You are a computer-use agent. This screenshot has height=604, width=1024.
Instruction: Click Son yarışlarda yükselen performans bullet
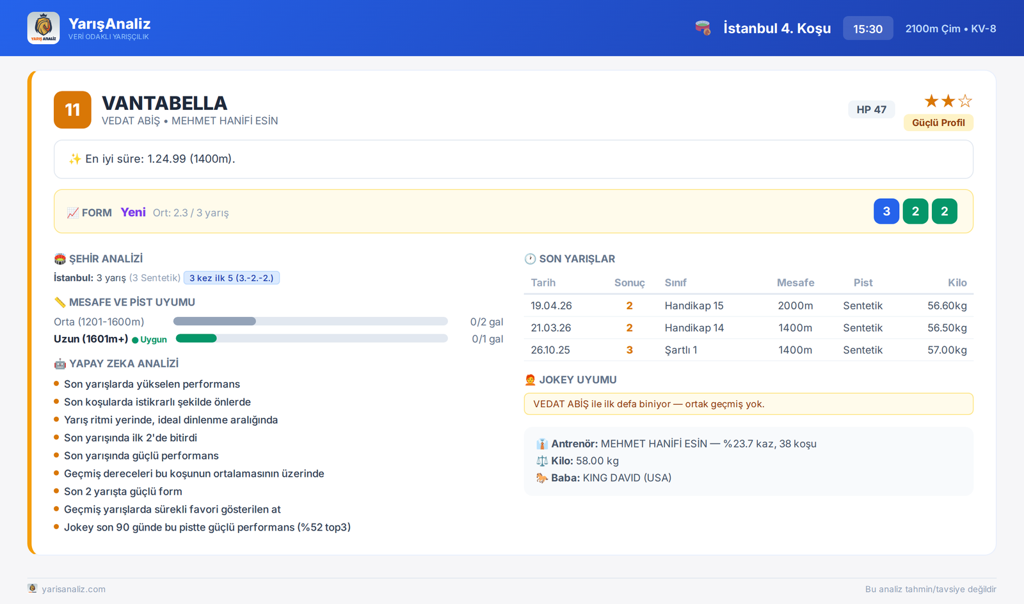pyautogui.click(x=152, y=384)
